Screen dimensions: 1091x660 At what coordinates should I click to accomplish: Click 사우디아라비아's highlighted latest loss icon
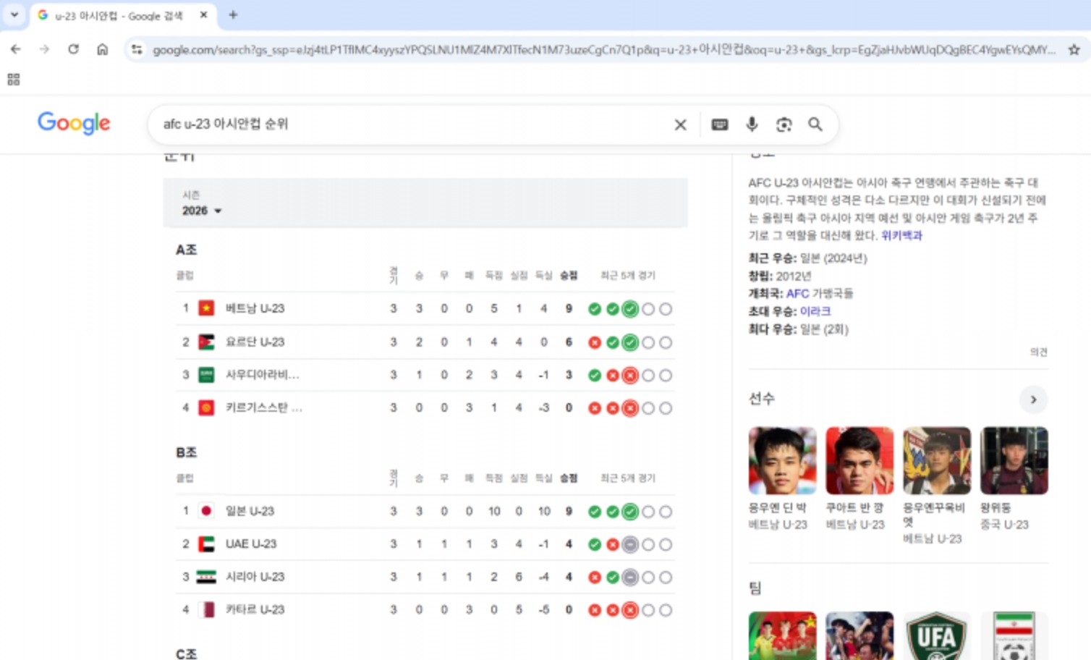pyautogui.click(x=630, y=375)
